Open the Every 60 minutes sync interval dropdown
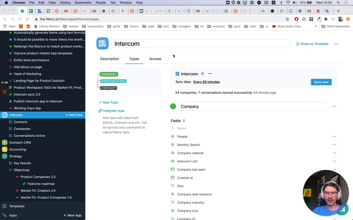 pos(207,82)
